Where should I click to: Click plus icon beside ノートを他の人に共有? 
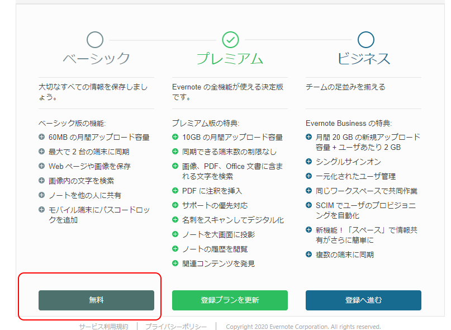pos(42,195)
